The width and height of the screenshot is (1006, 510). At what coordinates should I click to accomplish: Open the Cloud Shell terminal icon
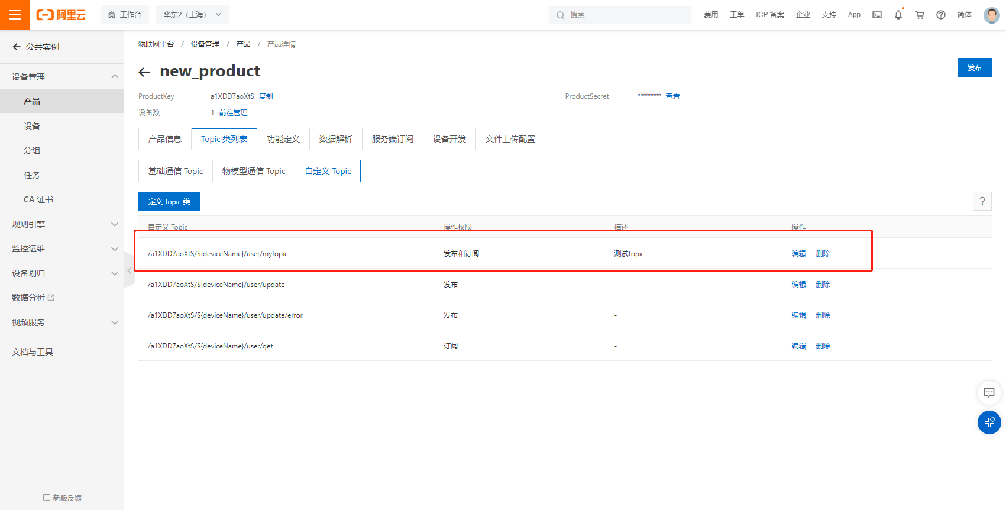click(x=877, y=15)
